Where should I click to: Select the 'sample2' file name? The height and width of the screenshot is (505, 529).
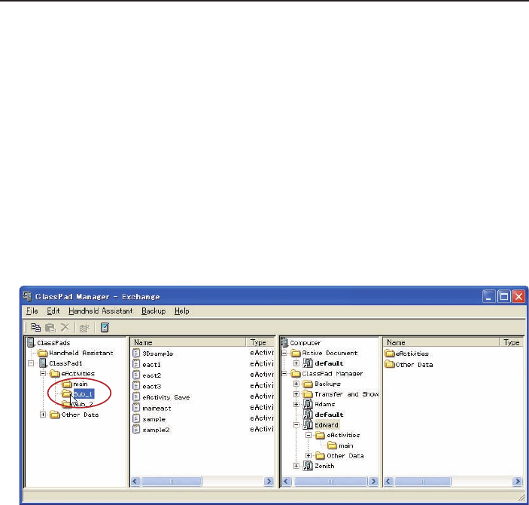156,430
